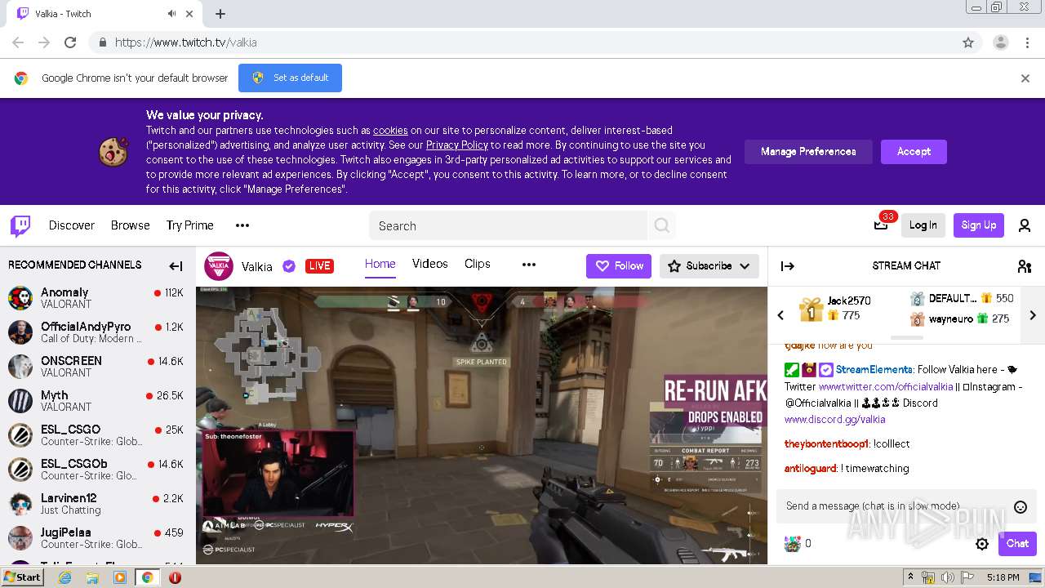Open Windows file explorer taskbar icon
The height and width of the screenshot is (588, 1045).
tap(92, 577)
